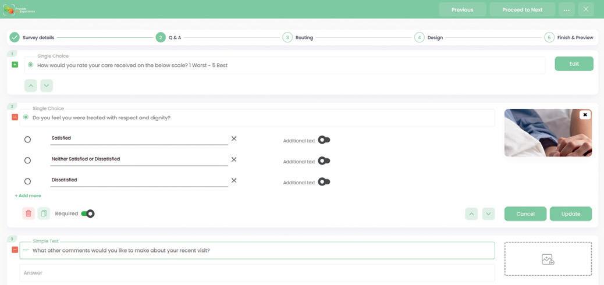Enable Additional text for Satisfied
The width and height of the screenshot is (604, 285).
pos(324,140)
